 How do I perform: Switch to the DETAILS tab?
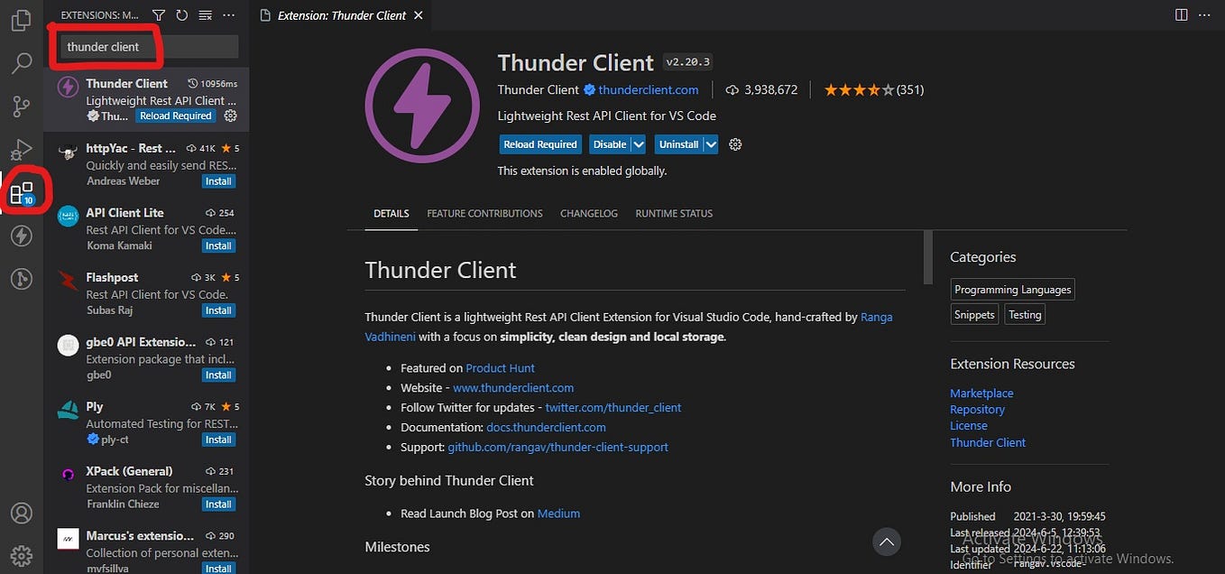[x=391, y=214]
